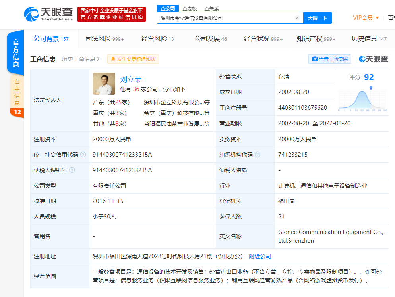Click help icon beside 纳税人识别号
Screen dimensions: 395x297
72,170
